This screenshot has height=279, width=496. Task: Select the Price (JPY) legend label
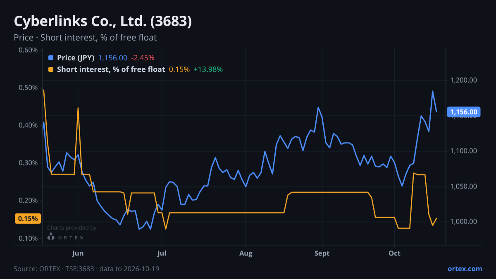[76, 58]
